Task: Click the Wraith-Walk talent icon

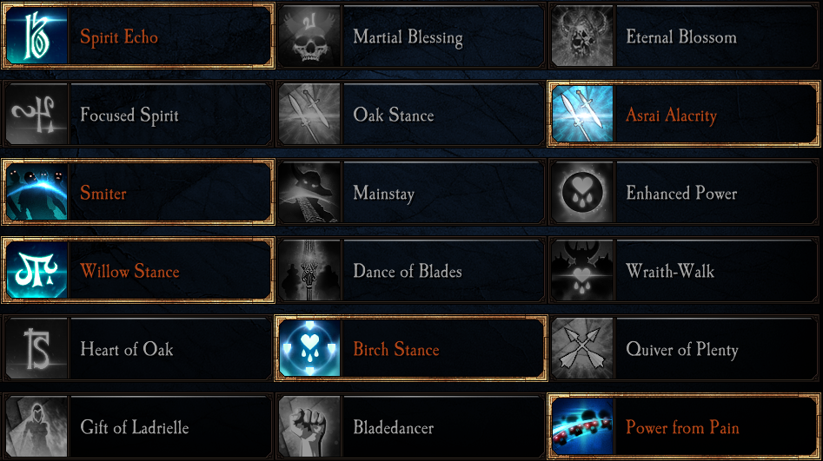Action: coord(582,272)
